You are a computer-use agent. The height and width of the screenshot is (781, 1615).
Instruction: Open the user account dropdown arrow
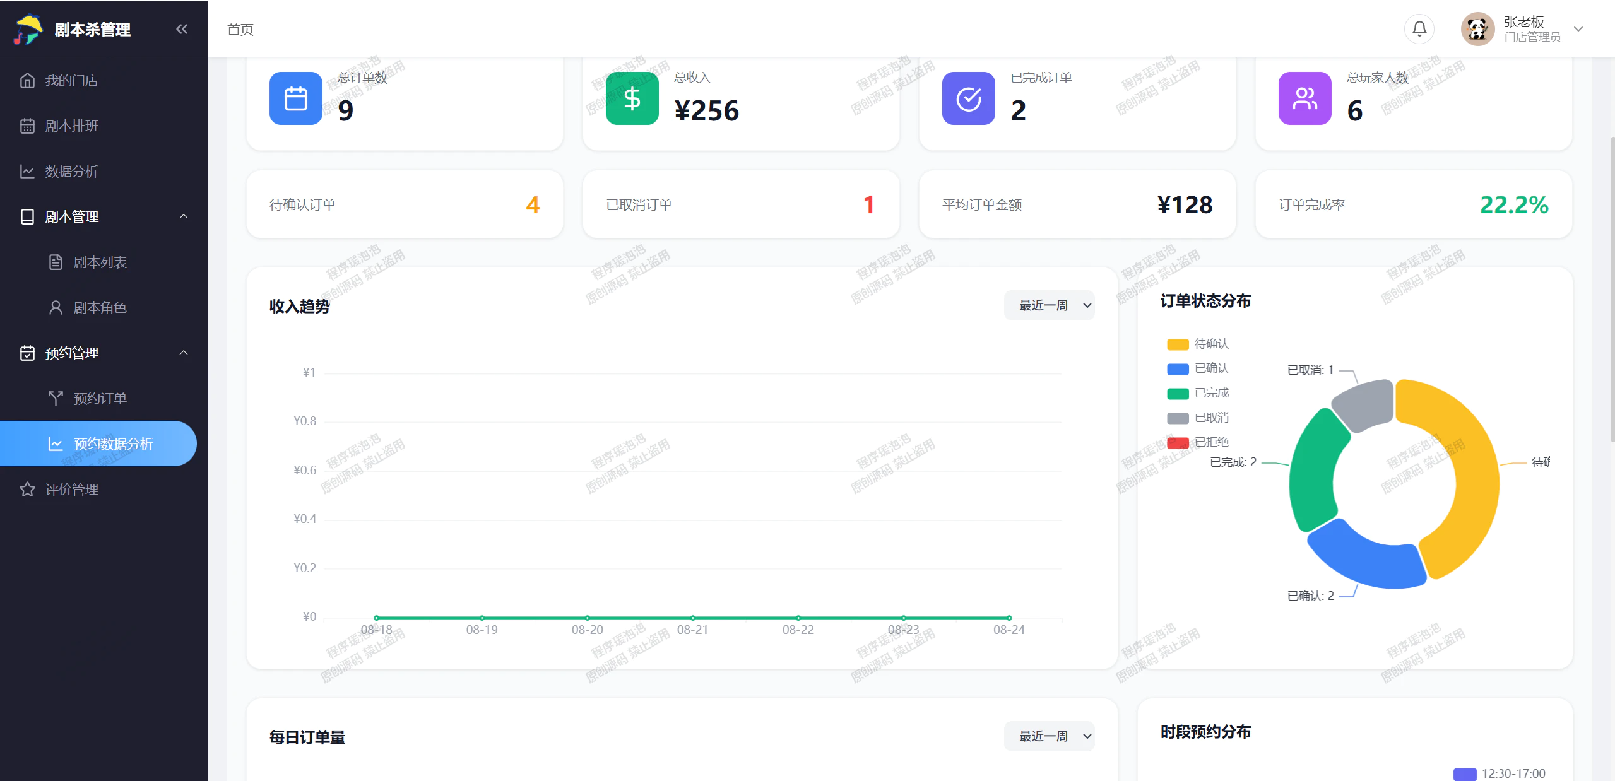tap(1578, 29)
